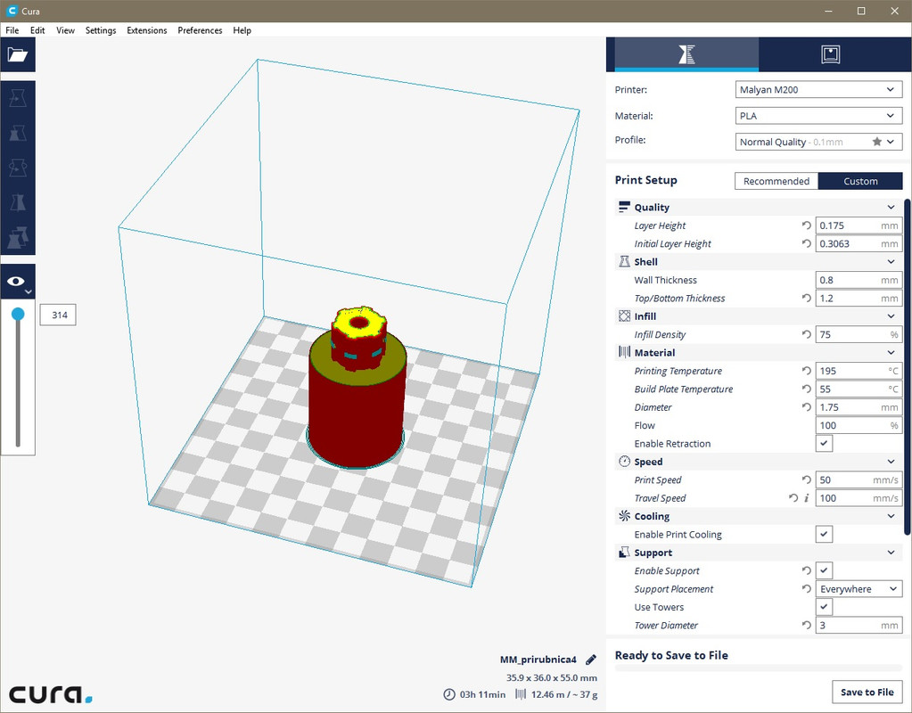The height and width of the screenshot is (713, 912).
Task: Open a model file with the folder icon
Action: click(x=18, y=54)
